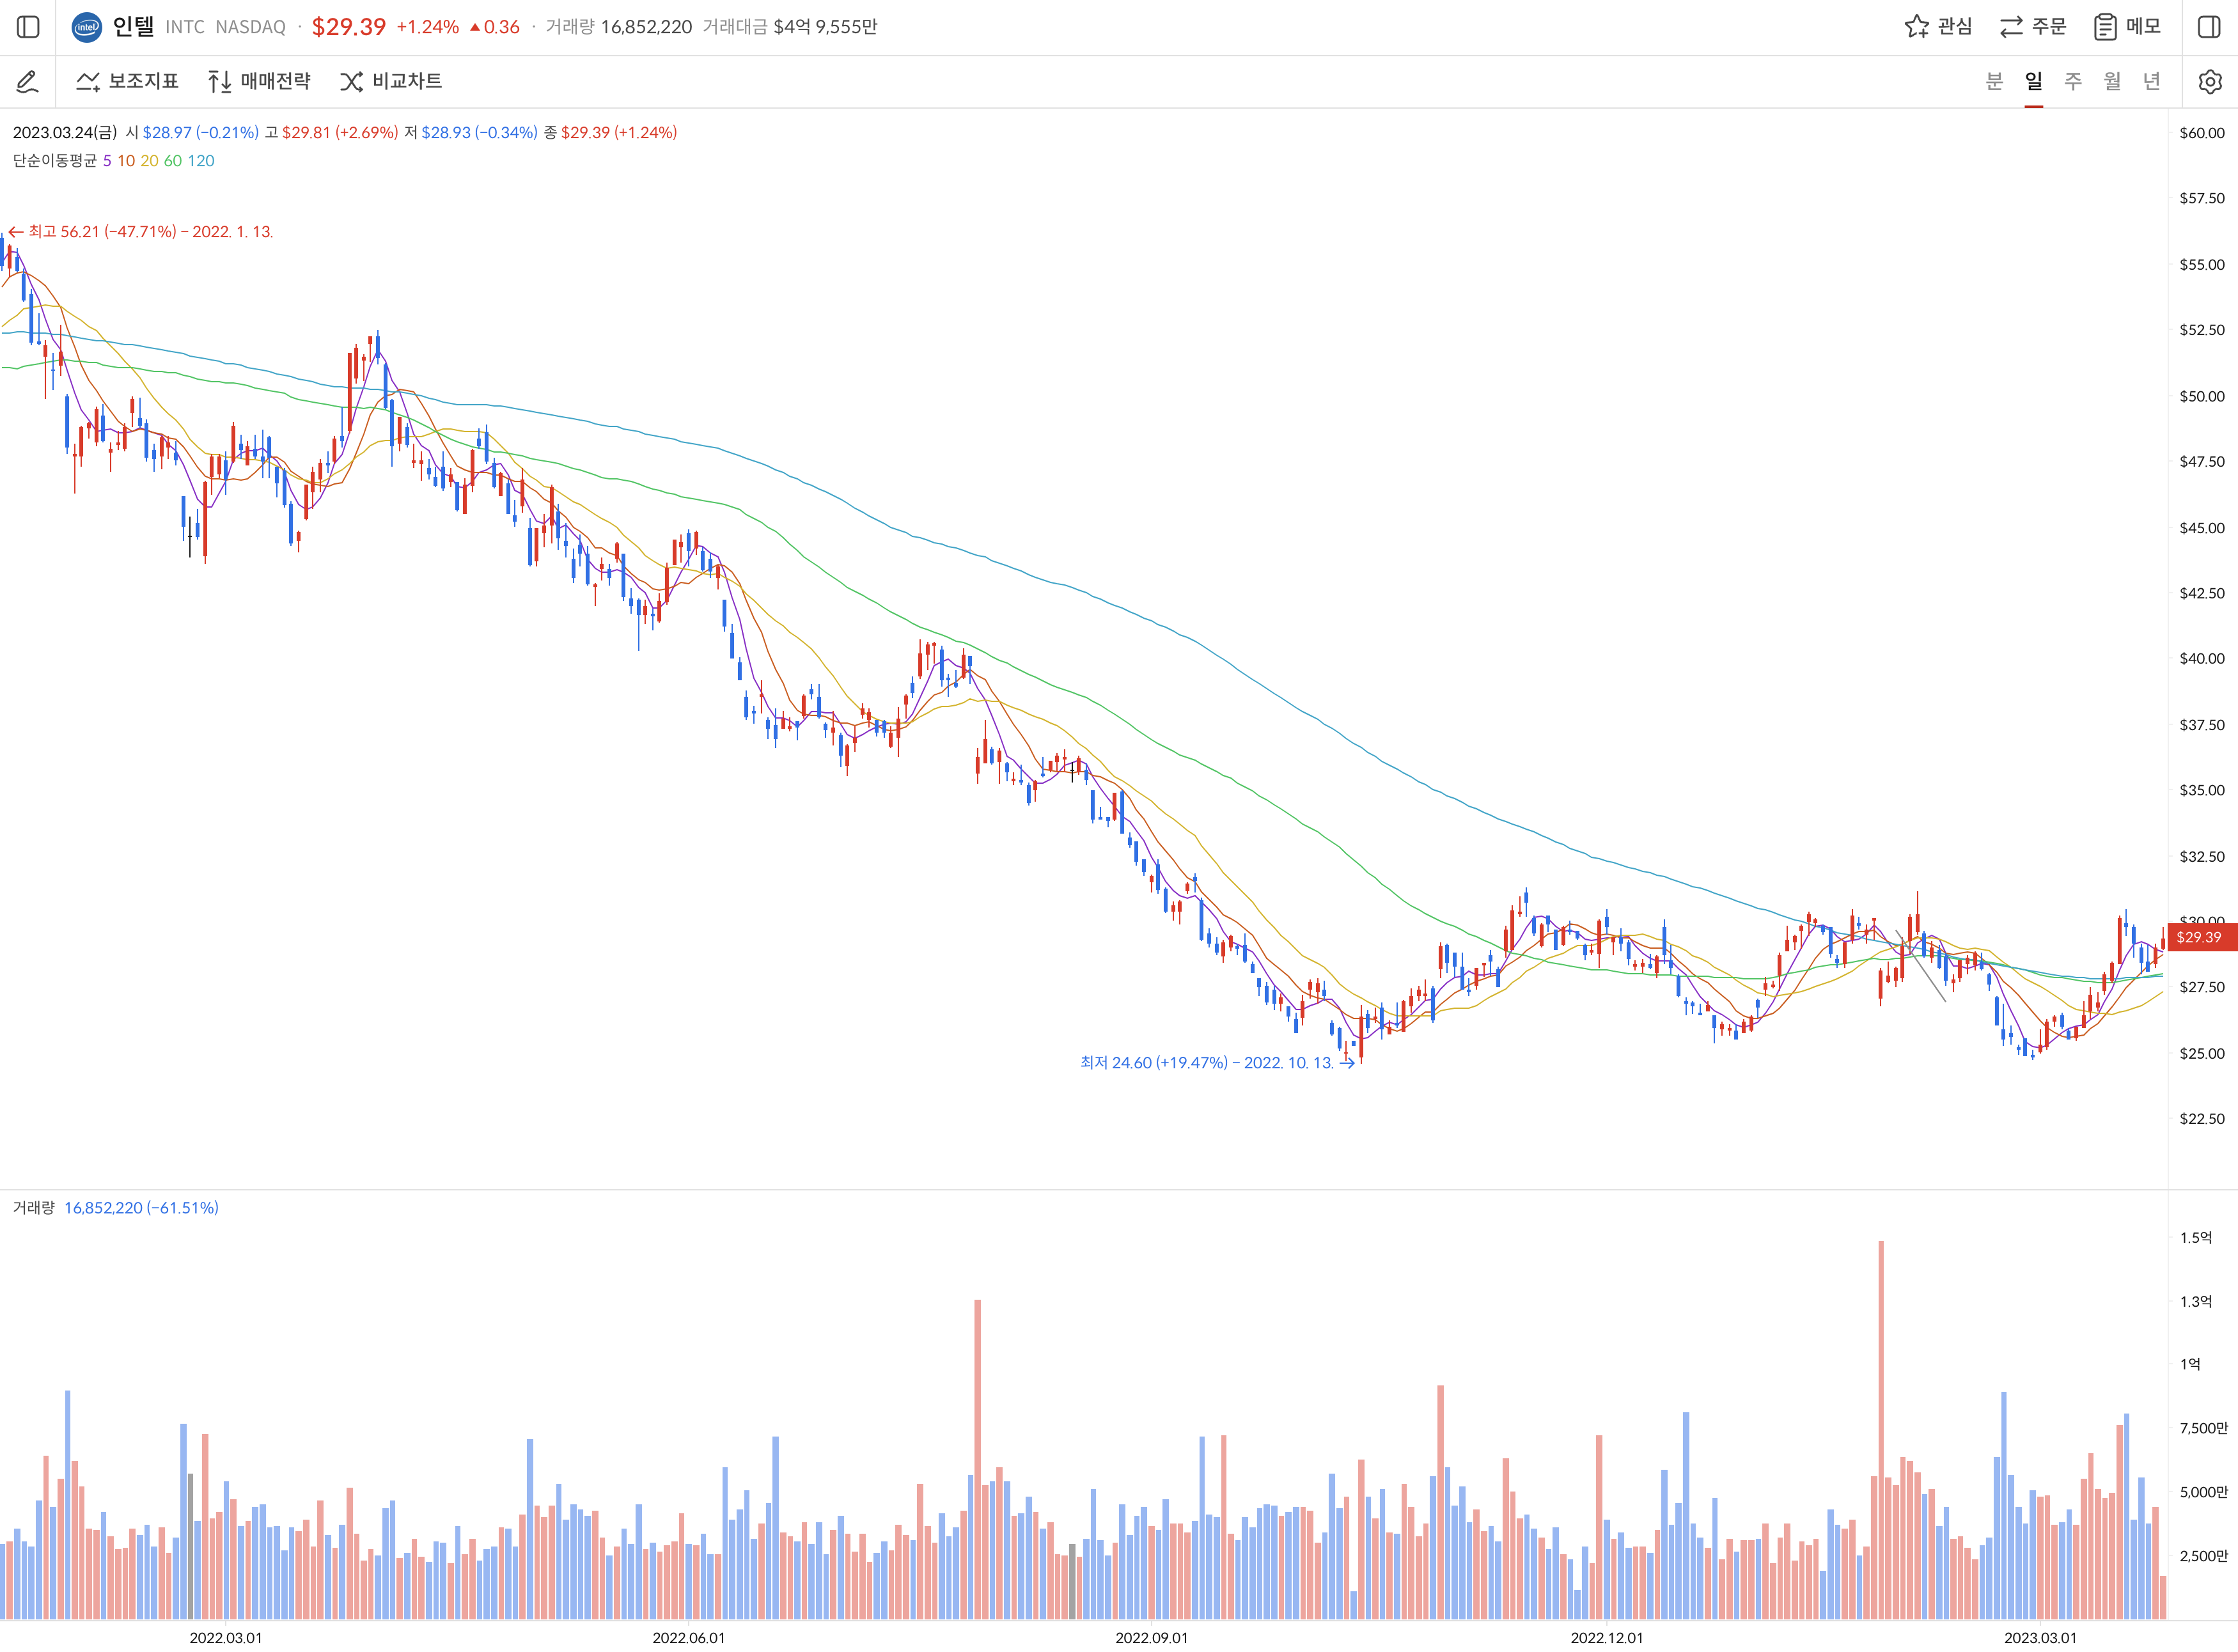Open the 메모 memo panel
Viewport: 2238px width, 1652px height.
[2127, 27]
